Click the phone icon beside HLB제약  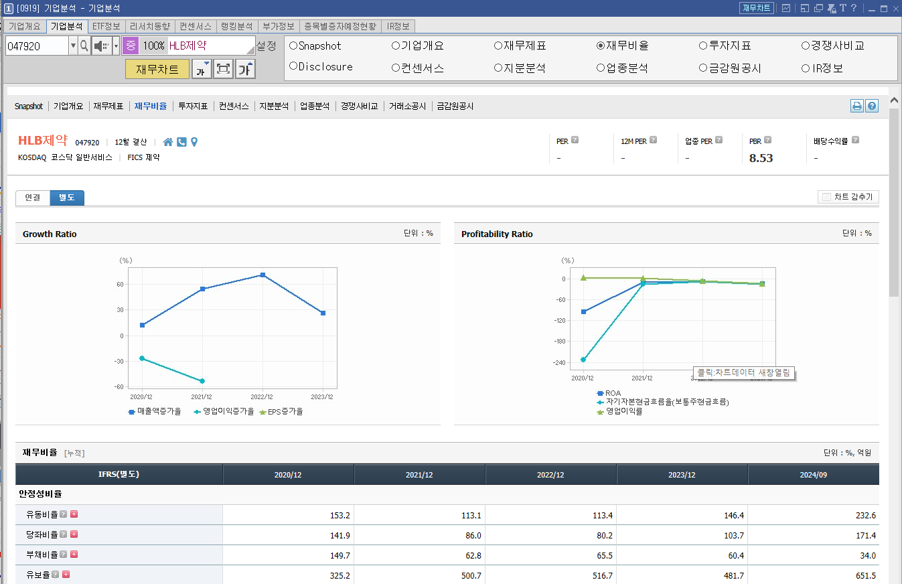pos(181,142)
